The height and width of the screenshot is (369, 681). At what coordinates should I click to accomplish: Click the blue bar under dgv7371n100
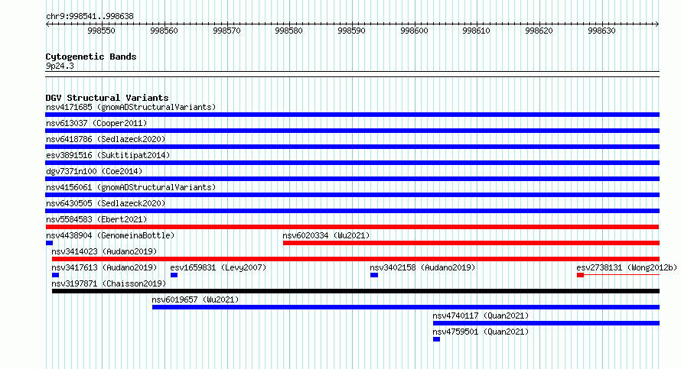(x=352, y=179)
